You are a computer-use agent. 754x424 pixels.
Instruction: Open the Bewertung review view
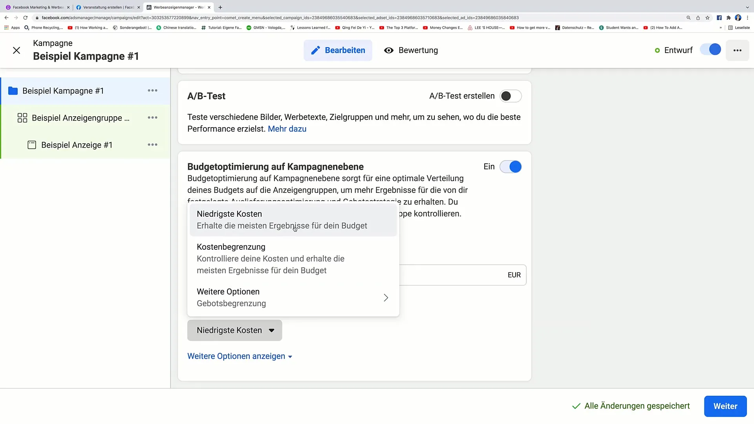tap(411, 50)
